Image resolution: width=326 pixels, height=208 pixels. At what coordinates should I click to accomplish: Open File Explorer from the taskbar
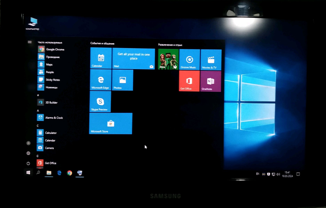49,173
